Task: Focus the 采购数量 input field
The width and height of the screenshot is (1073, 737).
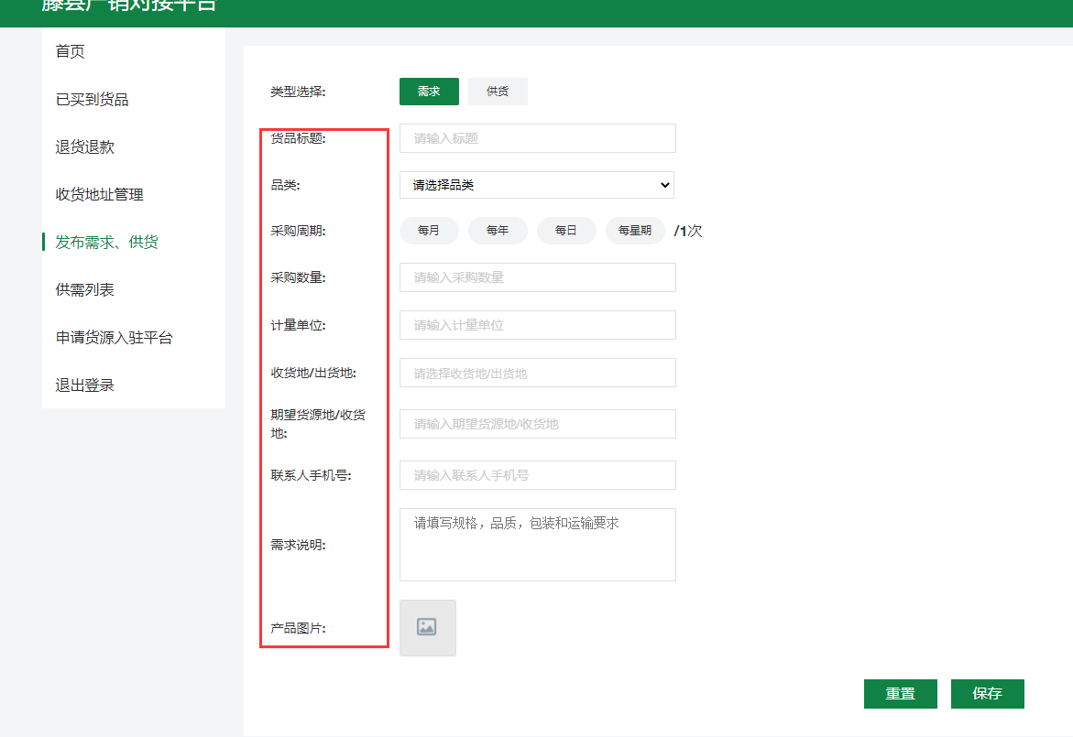Action: point(537,277)
